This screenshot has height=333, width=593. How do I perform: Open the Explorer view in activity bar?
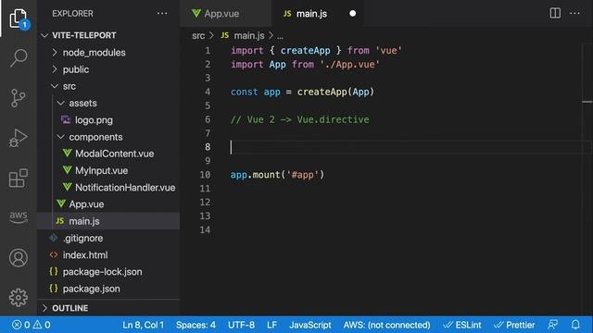coord(19,18)
